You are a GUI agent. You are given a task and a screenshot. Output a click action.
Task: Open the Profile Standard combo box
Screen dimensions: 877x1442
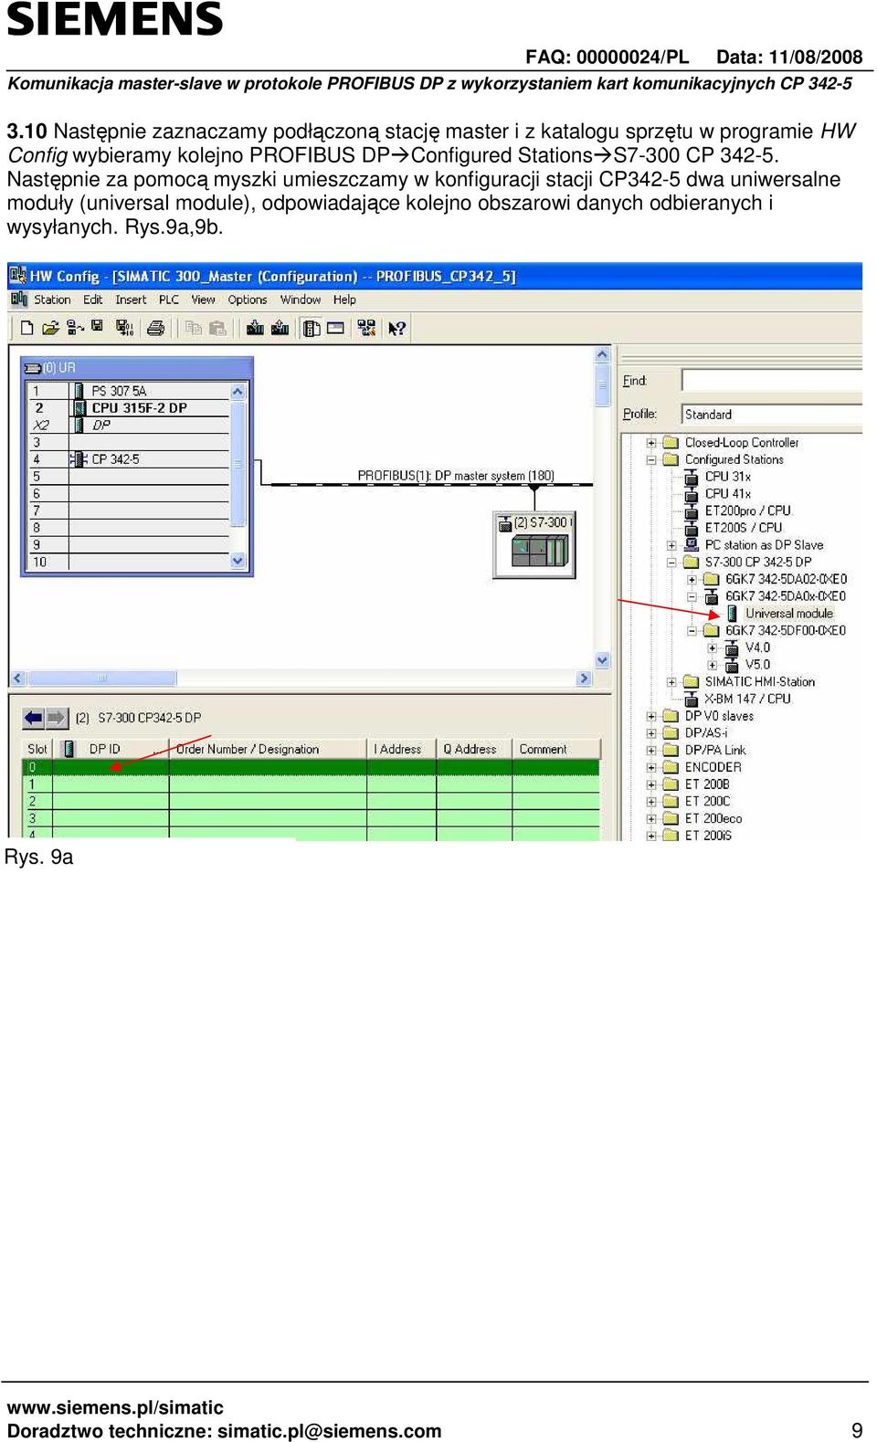pyautogui.click(x=772, y=415)
